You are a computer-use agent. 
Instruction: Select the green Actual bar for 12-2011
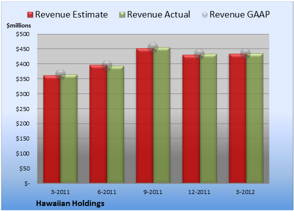[208, 118]
